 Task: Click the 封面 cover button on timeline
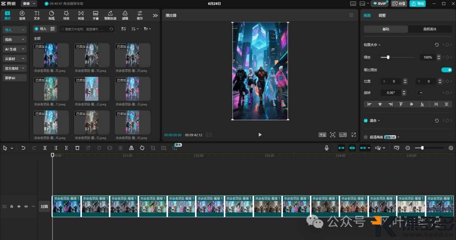[44, 207]
